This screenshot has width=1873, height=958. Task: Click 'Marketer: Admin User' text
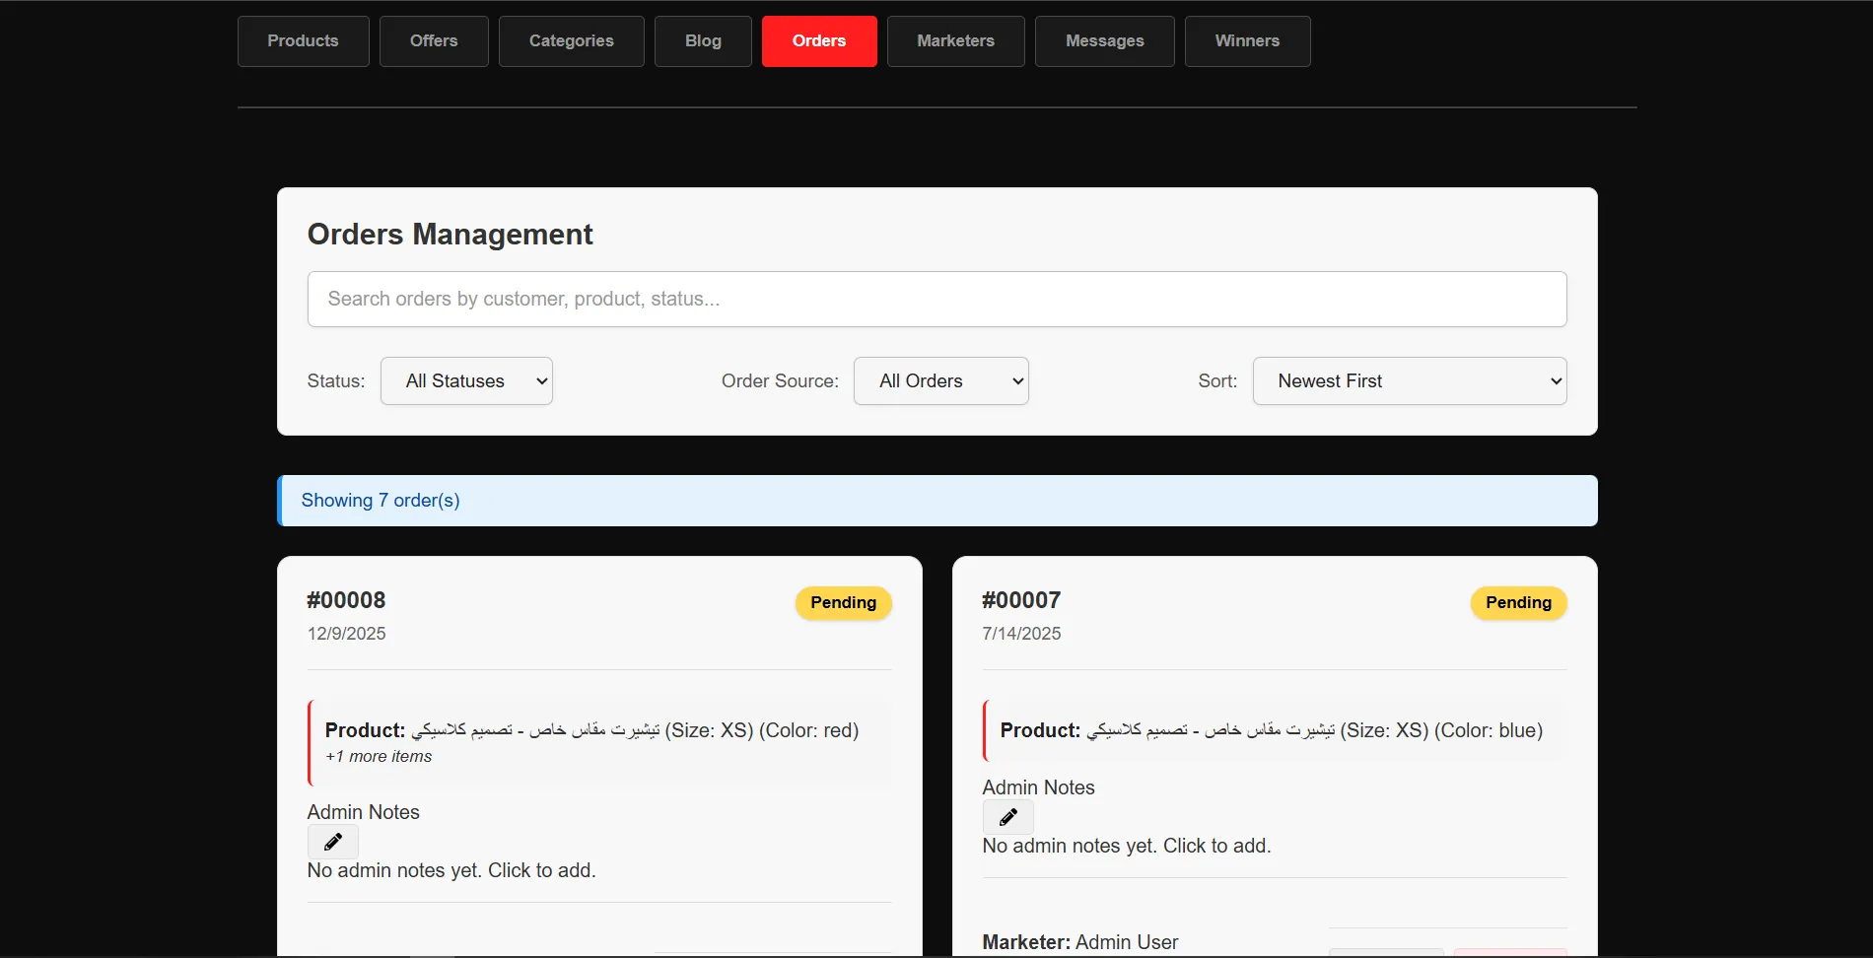(x=1080, y=942)
